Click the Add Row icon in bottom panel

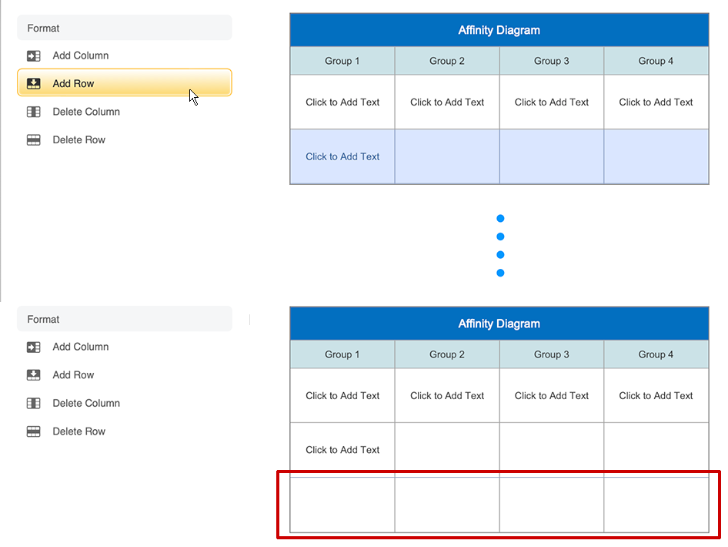coord(33,375)
